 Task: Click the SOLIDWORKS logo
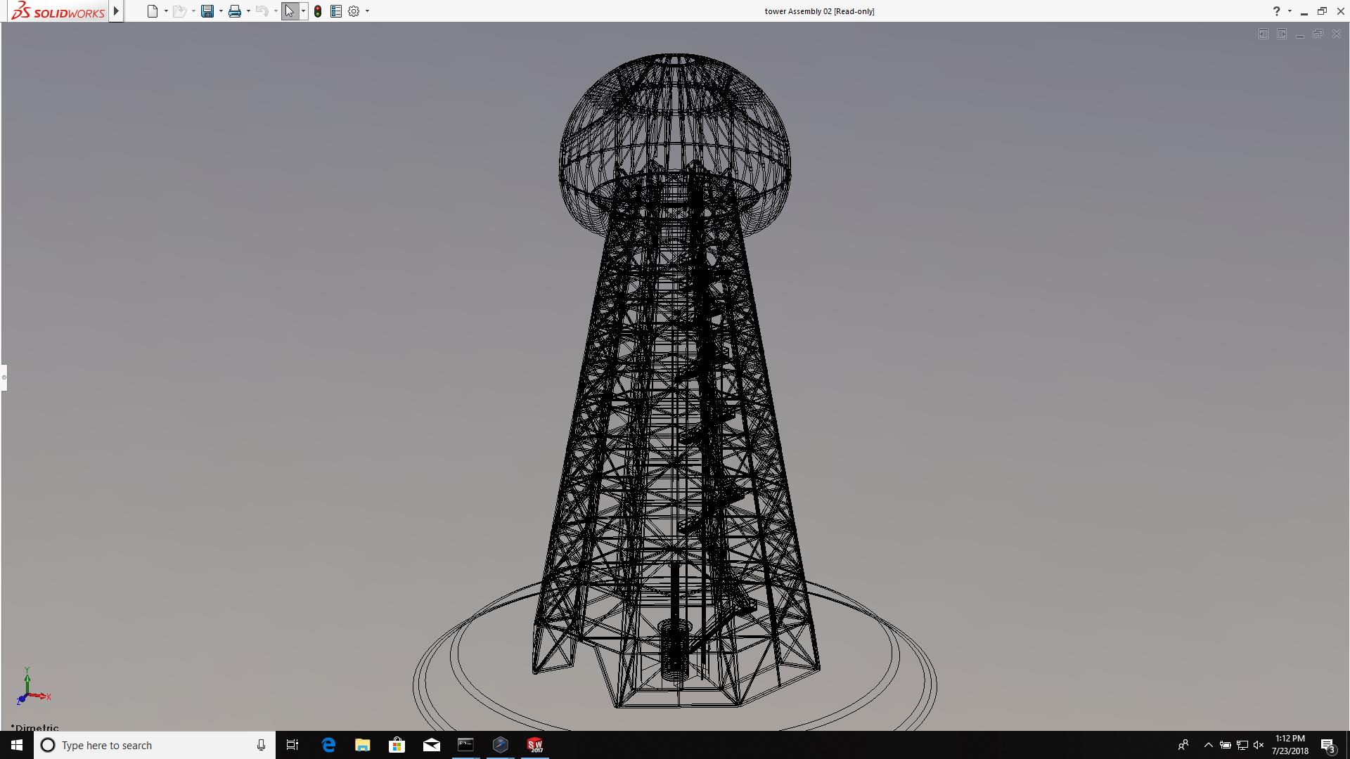coord(58,11)
